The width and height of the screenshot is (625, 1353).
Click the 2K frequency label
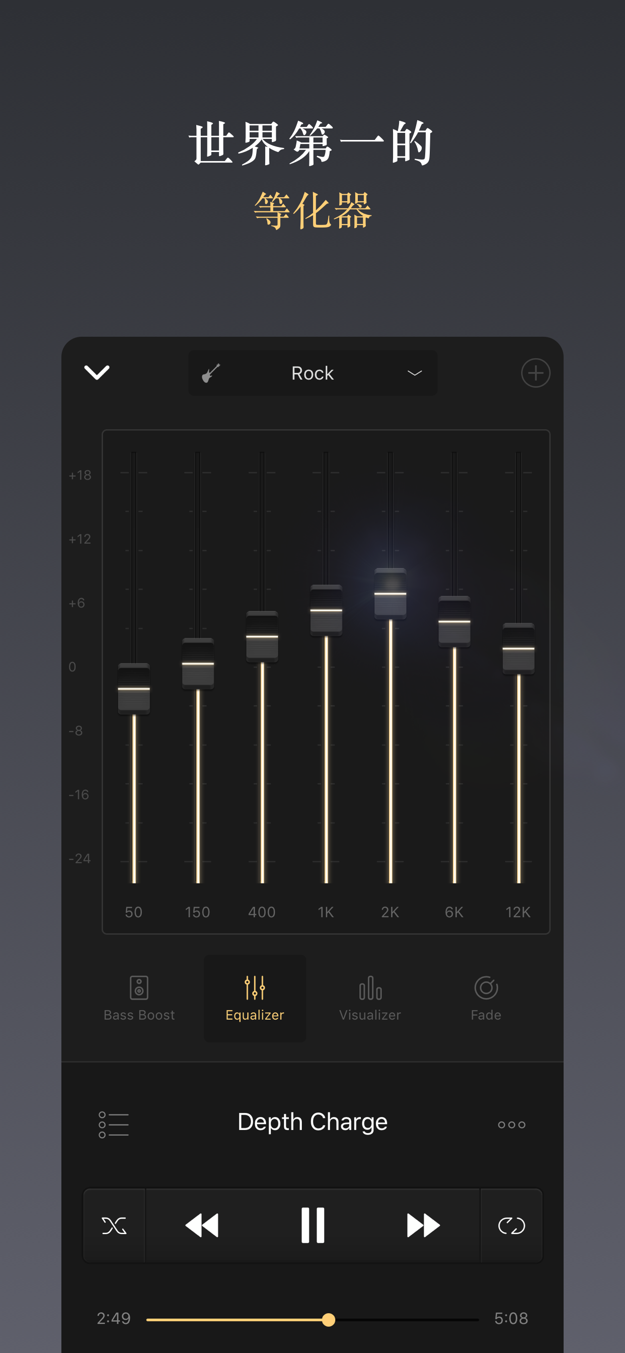[x=390, y=913]
